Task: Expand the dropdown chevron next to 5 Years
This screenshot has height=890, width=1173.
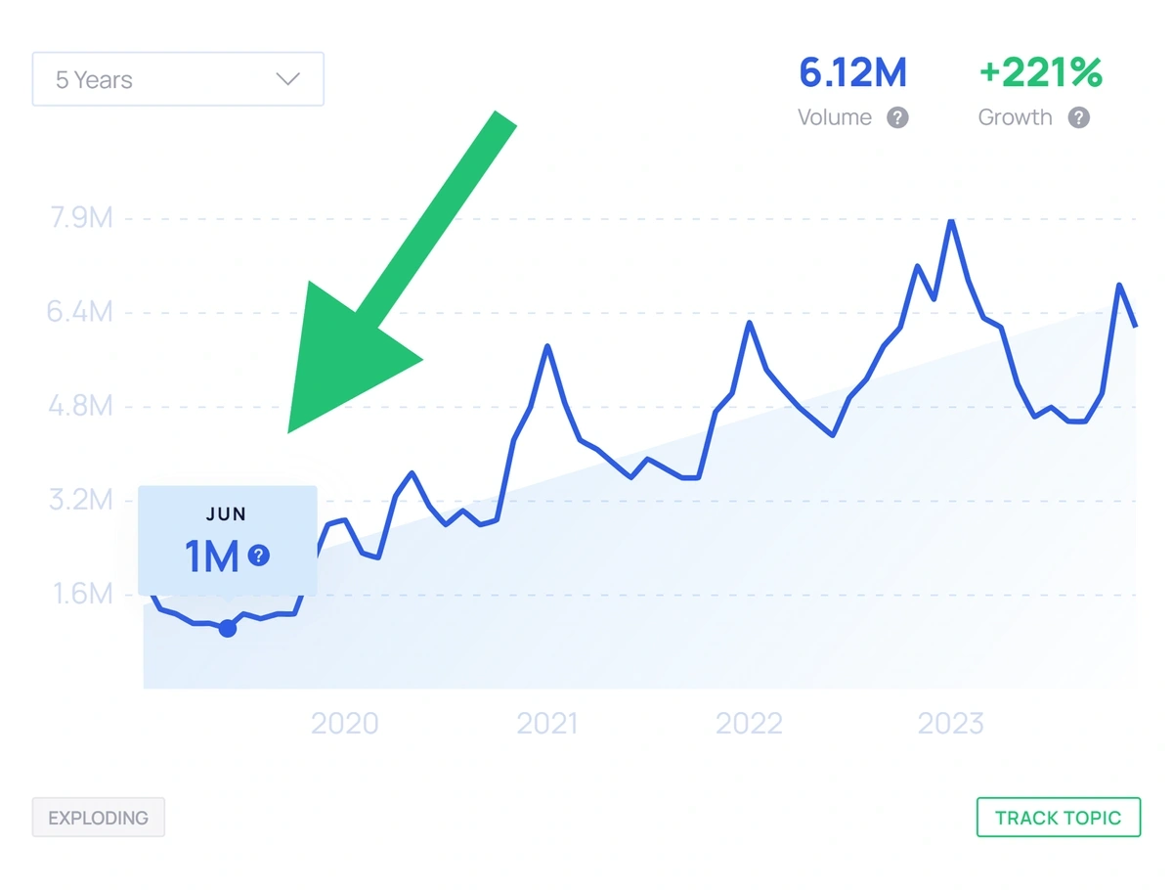Action: pos(287,79)
